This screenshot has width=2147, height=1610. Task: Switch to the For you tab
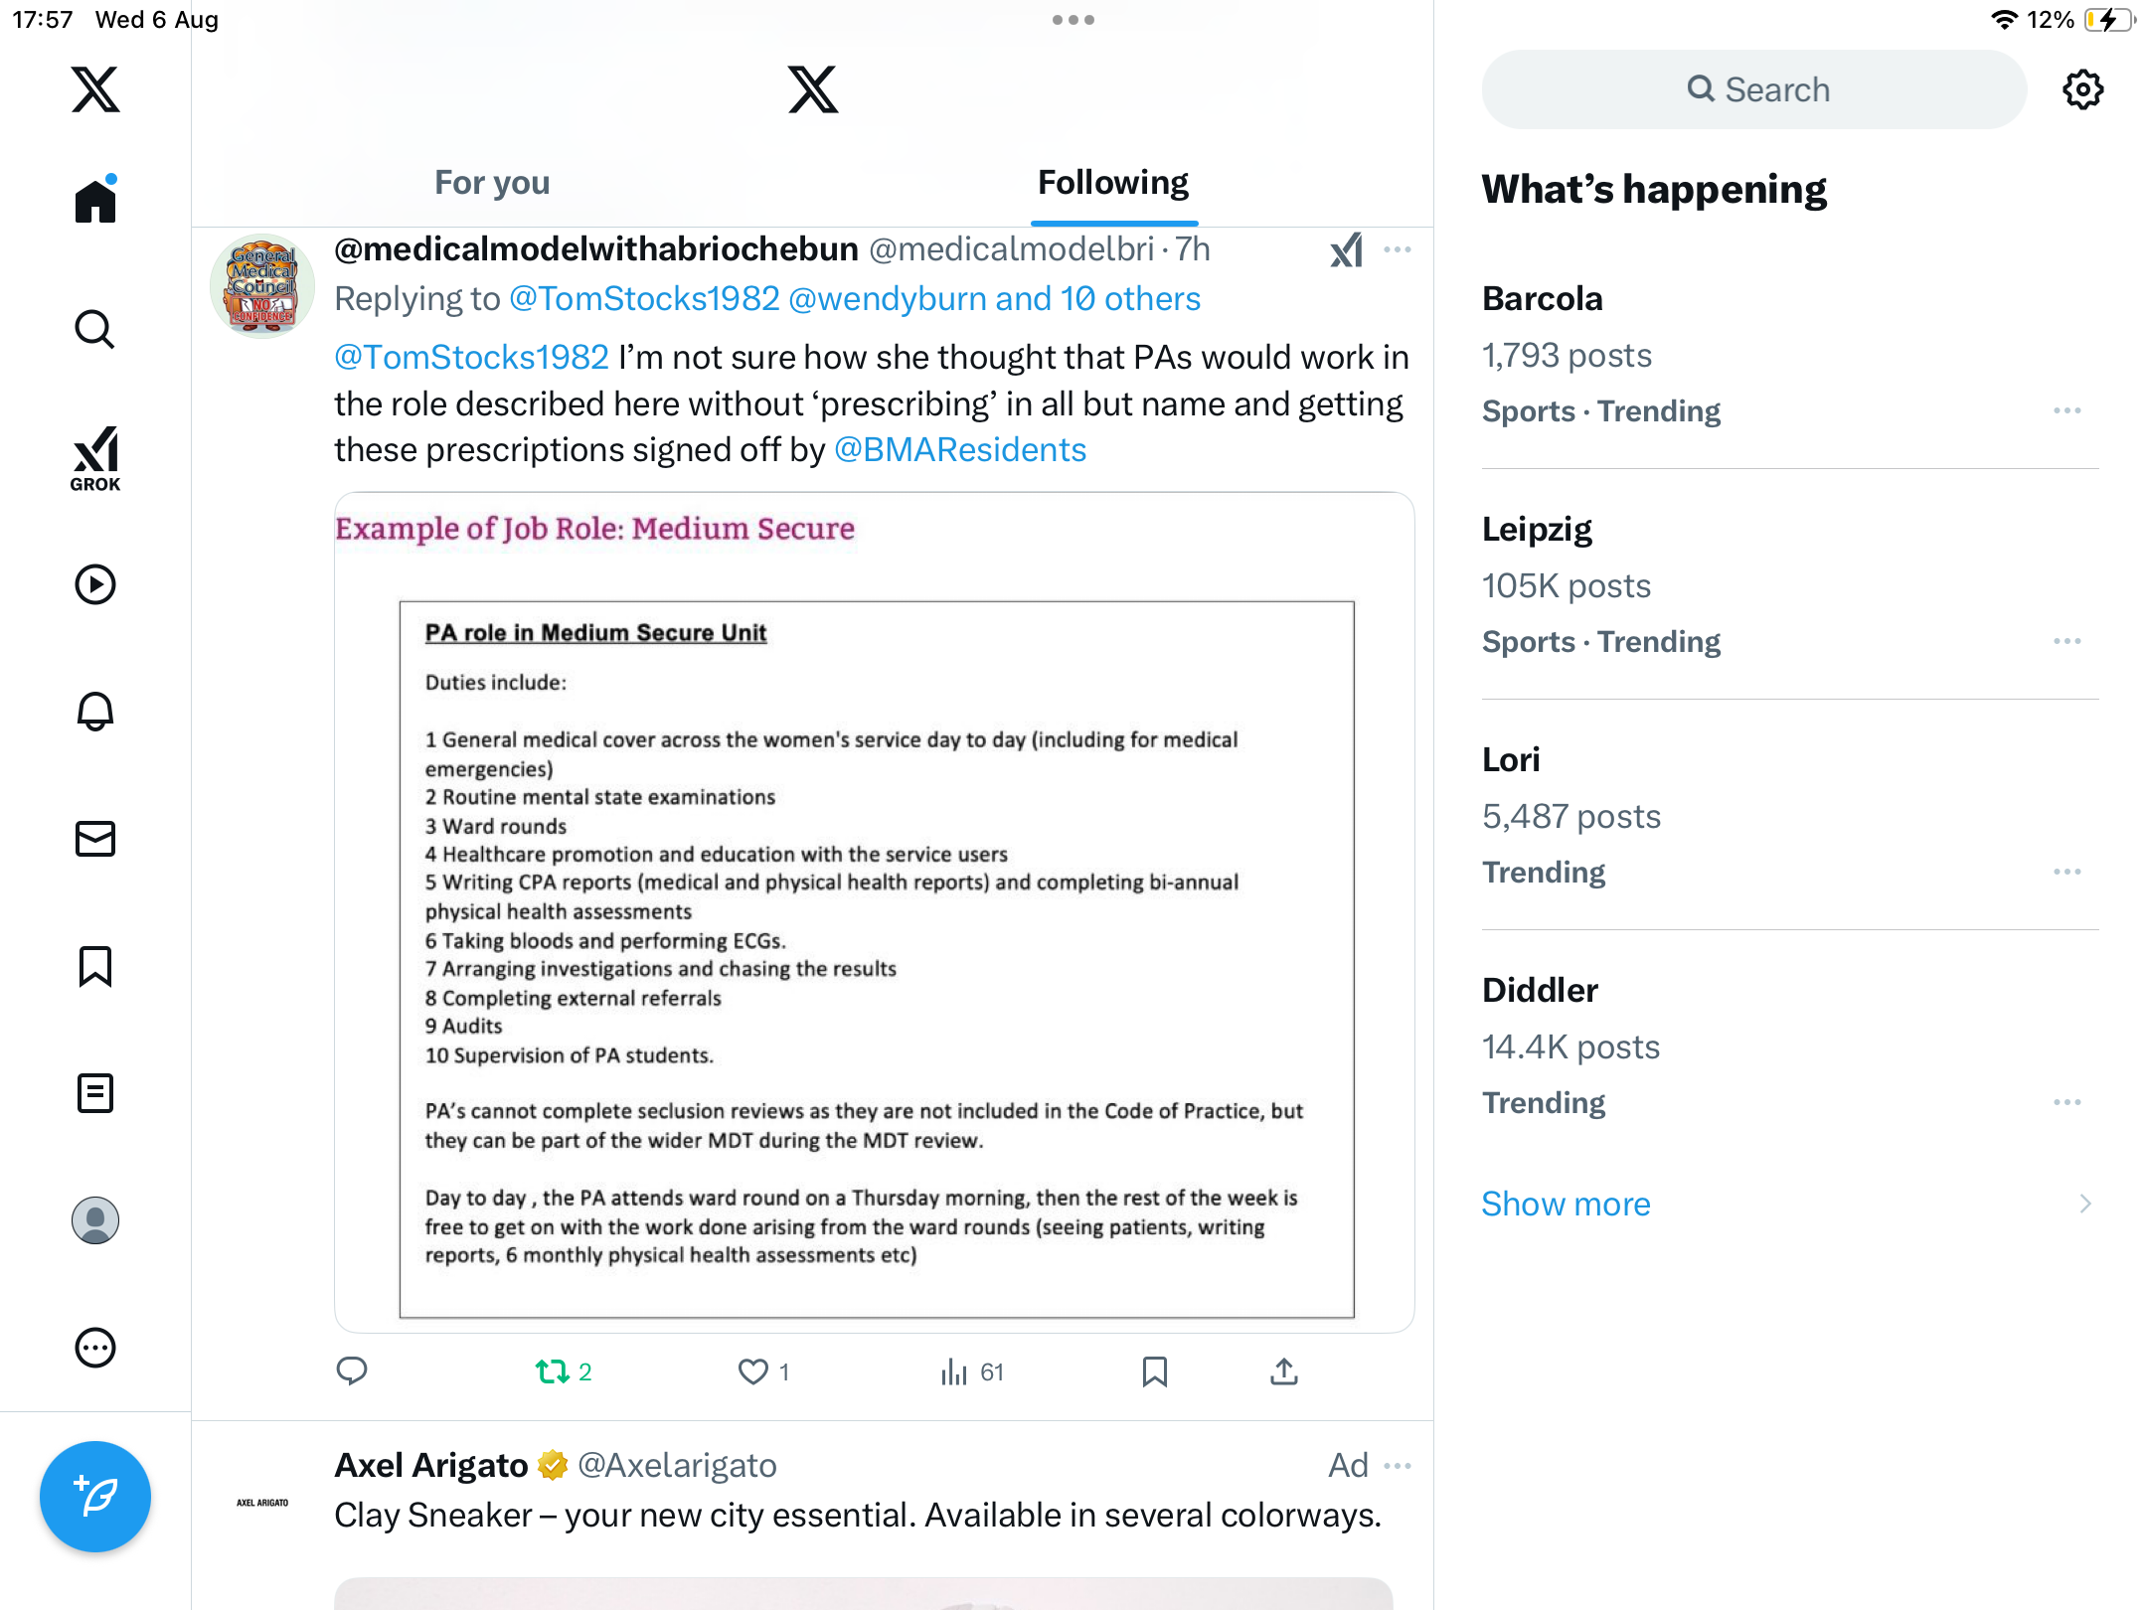point(492,183)
